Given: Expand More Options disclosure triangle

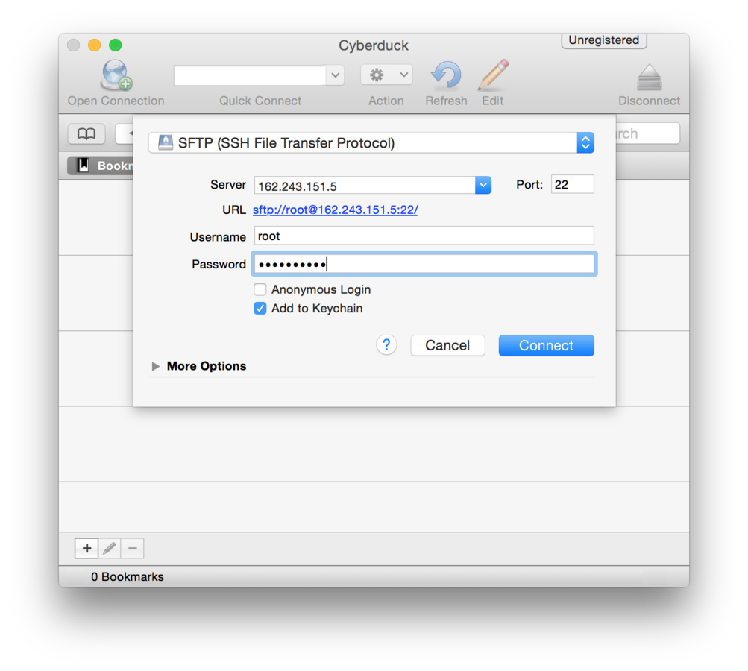Looking at the screenshot, I should [x=156, y=366].
